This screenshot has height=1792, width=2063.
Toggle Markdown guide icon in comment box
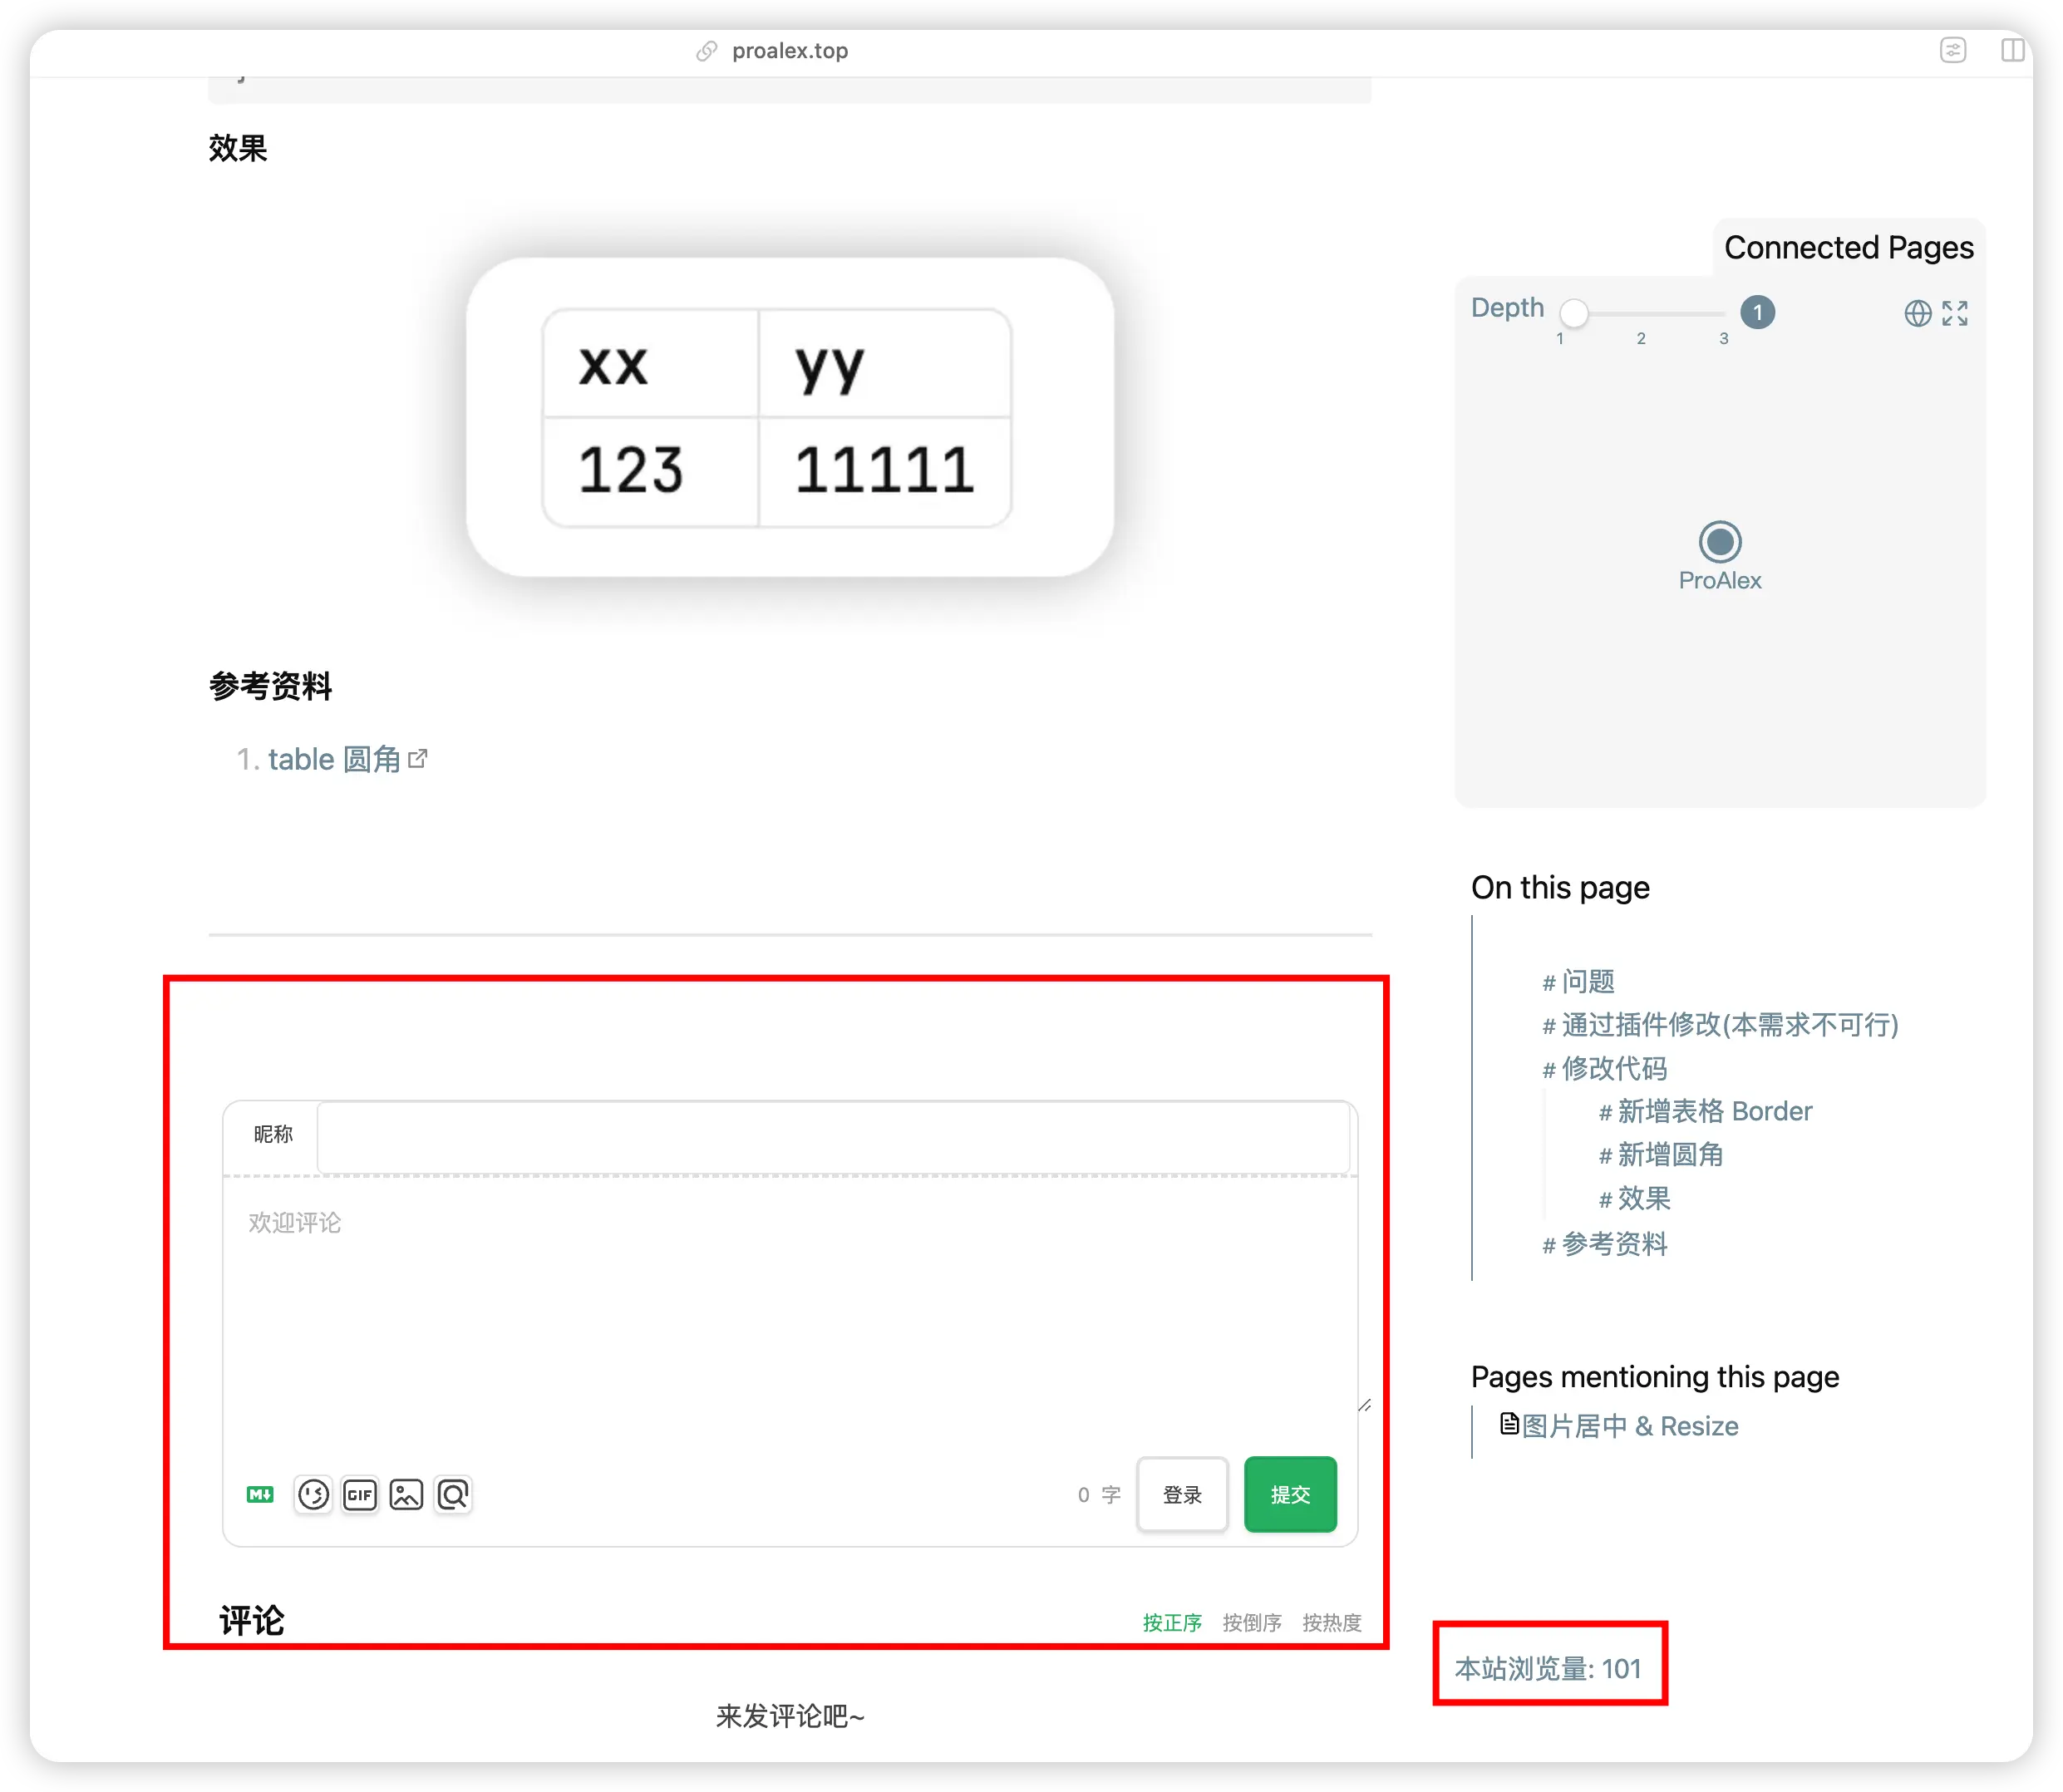(x=260, y=1494)
